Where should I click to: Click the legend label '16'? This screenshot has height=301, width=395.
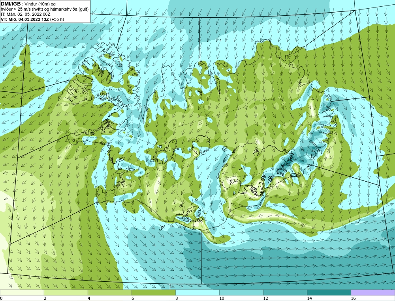point(353,298)
